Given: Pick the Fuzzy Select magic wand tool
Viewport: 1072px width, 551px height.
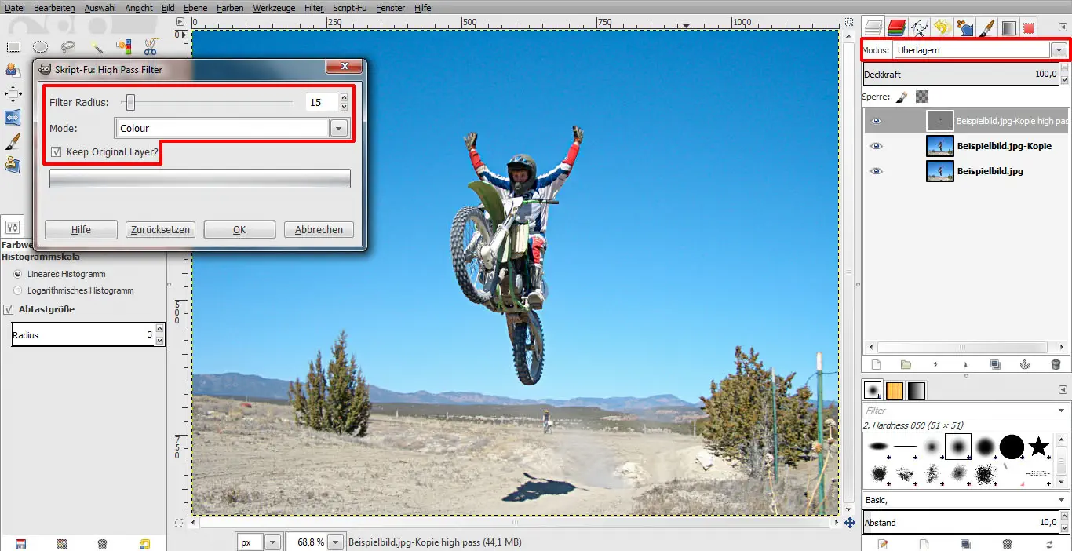Looking at the screenshot, I should pyautogui.click(x=96, y=47).
